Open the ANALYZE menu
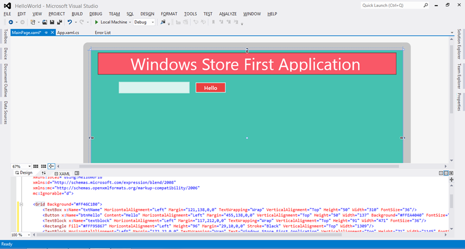 [x=228, y=14]
